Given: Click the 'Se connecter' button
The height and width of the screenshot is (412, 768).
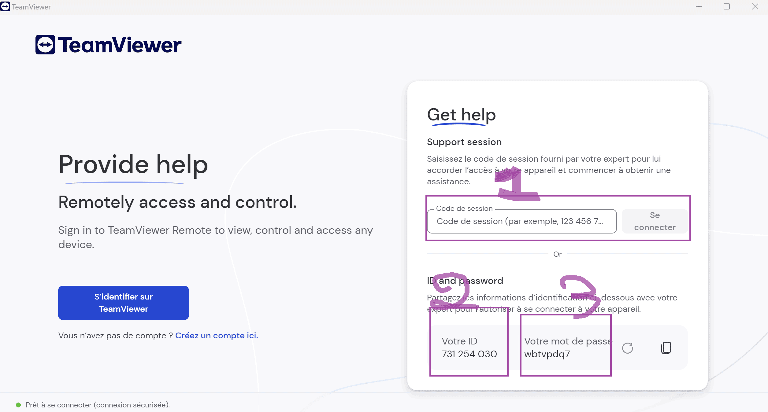Looking at the screenshot, I should point(655,221).
